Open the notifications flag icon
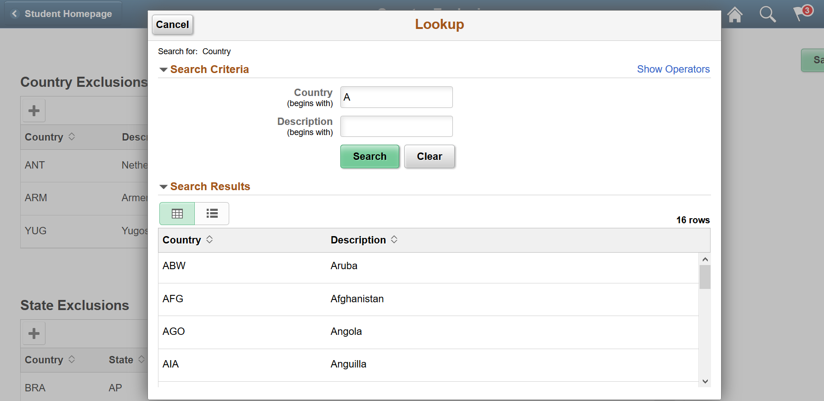The image size is (824, 401). point(803,13)
